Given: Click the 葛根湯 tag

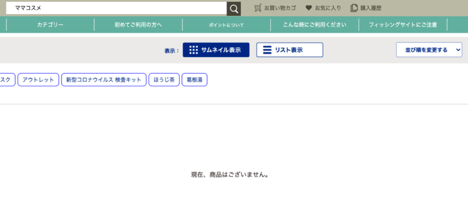Looking at the screenshot, I should point(194,80).
